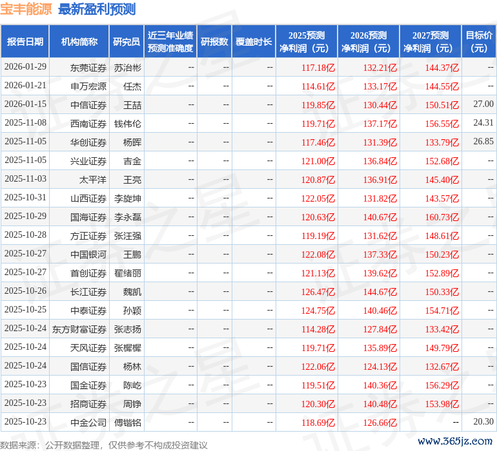
Task: Select the 近三年业绩预测准确度 column header
Action: tap(170, 42)
